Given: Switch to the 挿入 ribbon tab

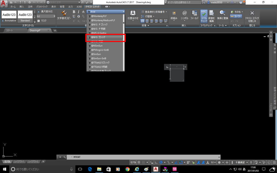Looking at the screenshot, I should pos(22,7).
